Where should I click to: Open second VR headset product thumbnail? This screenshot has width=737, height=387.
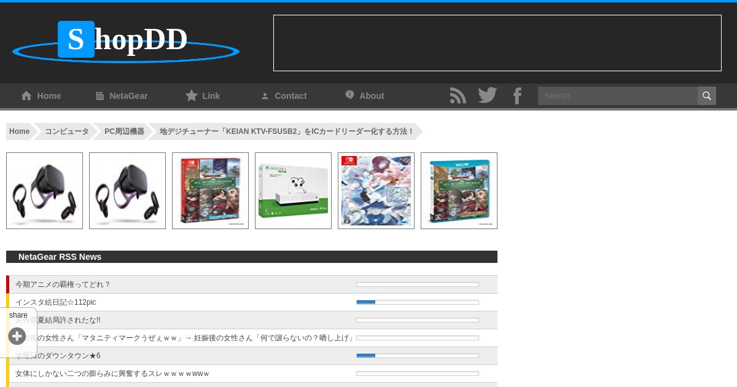coord(127,191)
